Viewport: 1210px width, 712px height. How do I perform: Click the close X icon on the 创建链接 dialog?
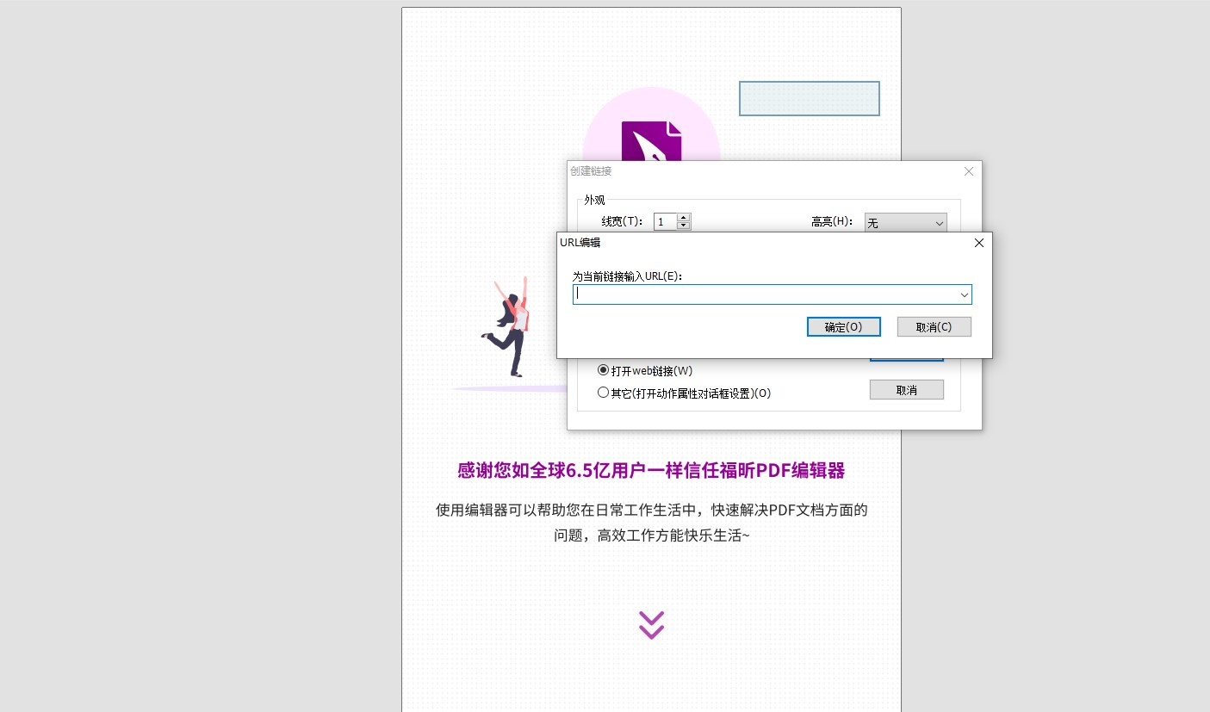[x=968, y=171]
